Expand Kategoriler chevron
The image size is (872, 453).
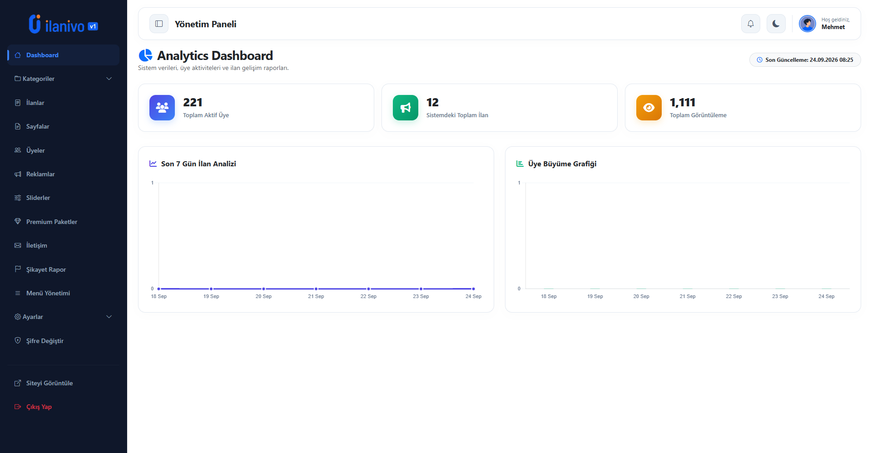(109, 79)
